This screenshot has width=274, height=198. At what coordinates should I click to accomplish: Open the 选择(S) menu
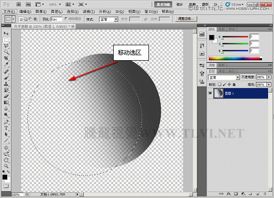[x=72, y=11]
